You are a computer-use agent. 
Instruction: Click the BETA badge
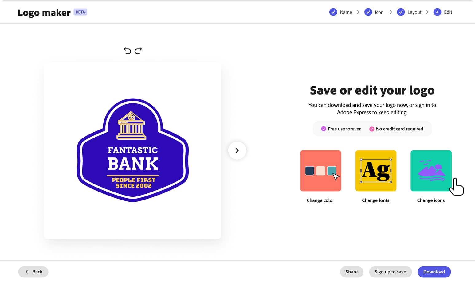[80, 12]
